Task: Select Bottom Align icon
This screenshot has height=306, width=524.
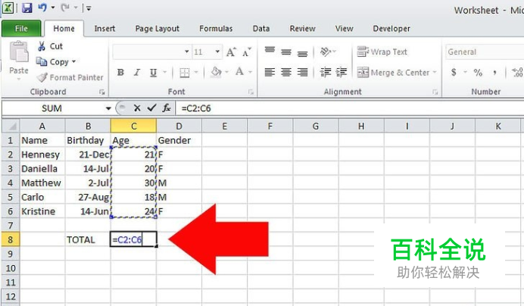Action: point(302,53)
